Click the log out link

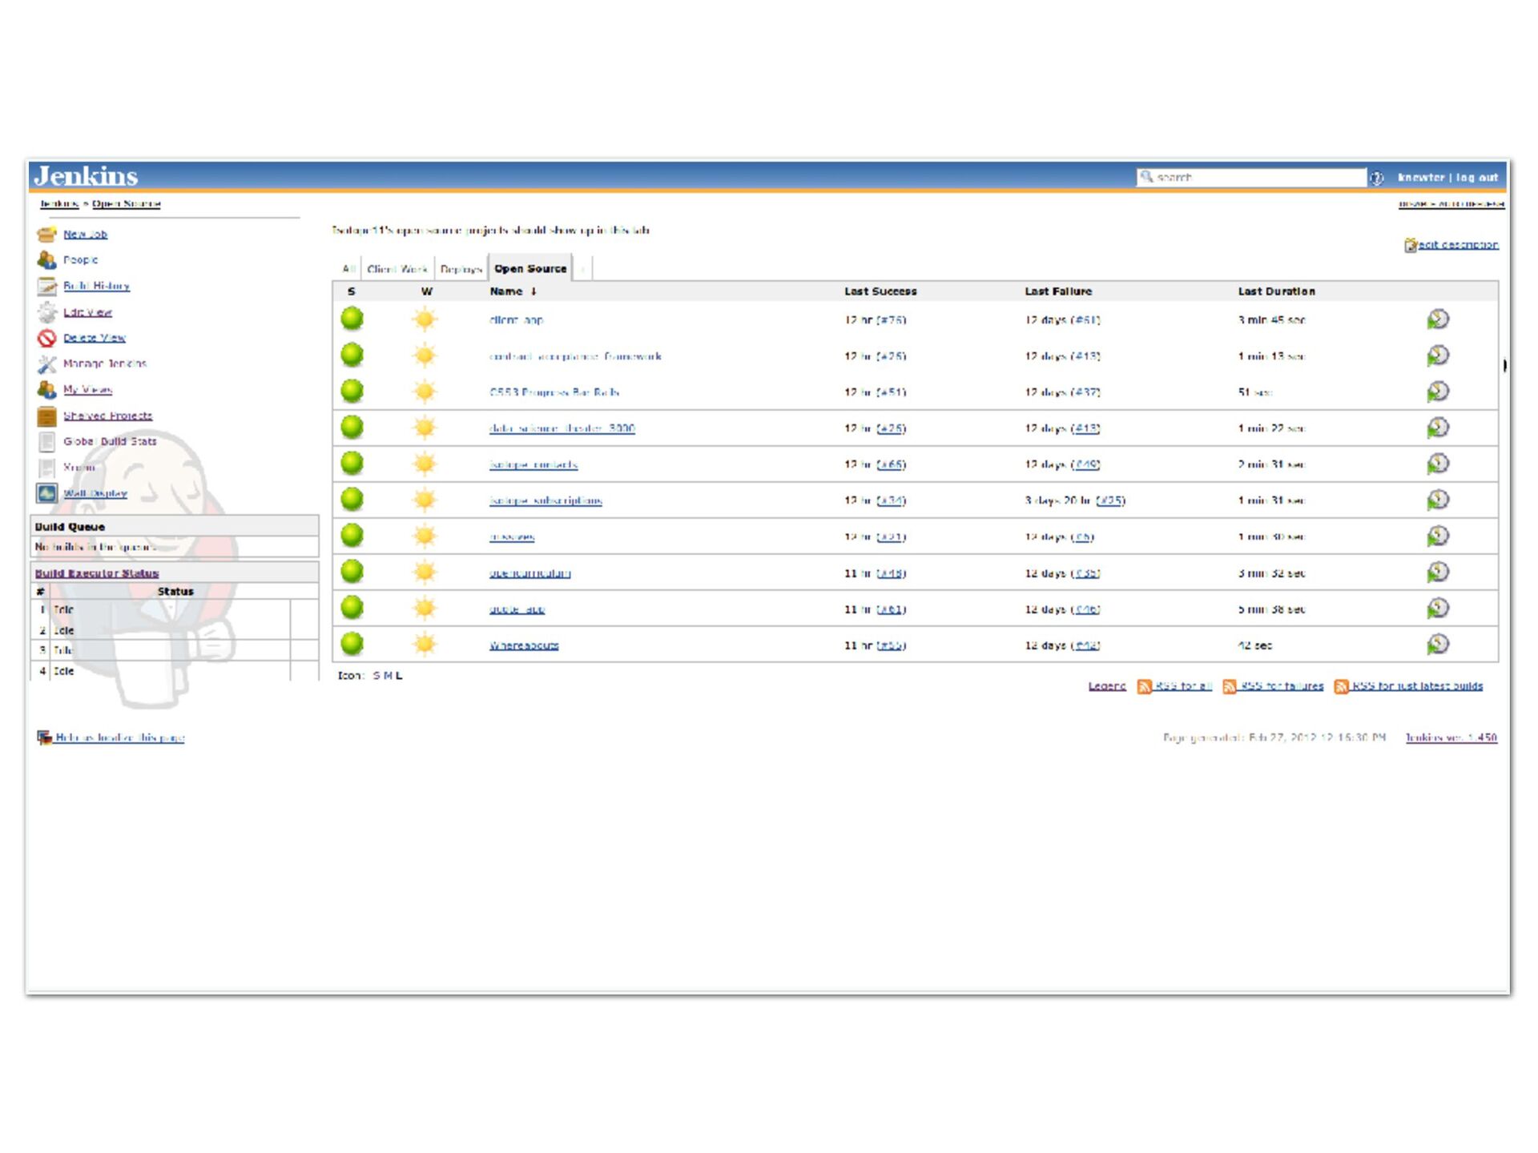[1477, 178]
